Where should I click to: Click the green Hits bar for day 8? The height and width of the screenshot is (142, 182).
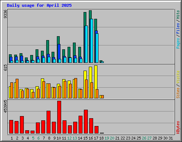48,47
